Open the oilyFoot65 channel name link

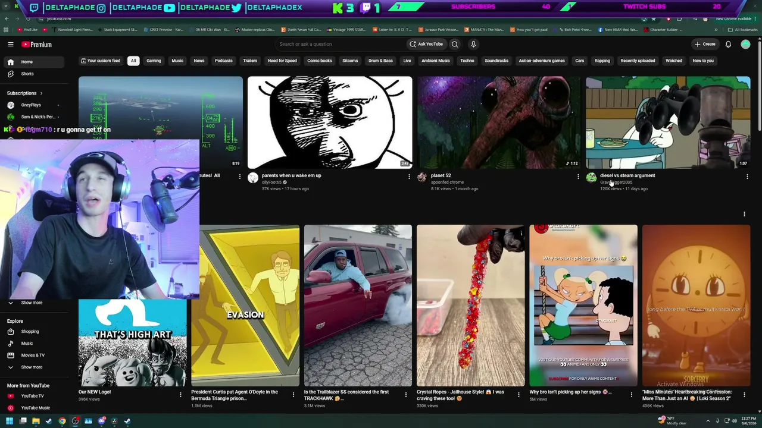[271, 182]
